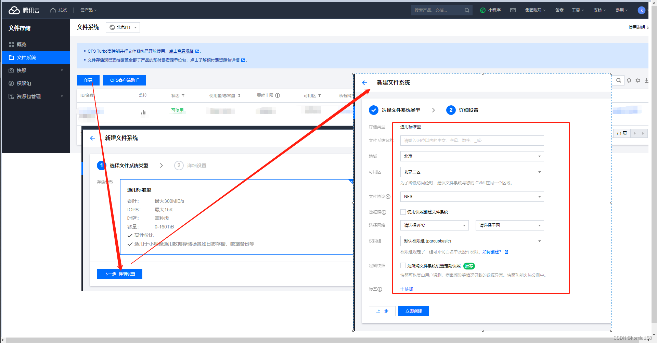This screenshot has width=657, height=343.
Task: Click 选择文件系统类型 step in right panel
Action: [395, 110]
